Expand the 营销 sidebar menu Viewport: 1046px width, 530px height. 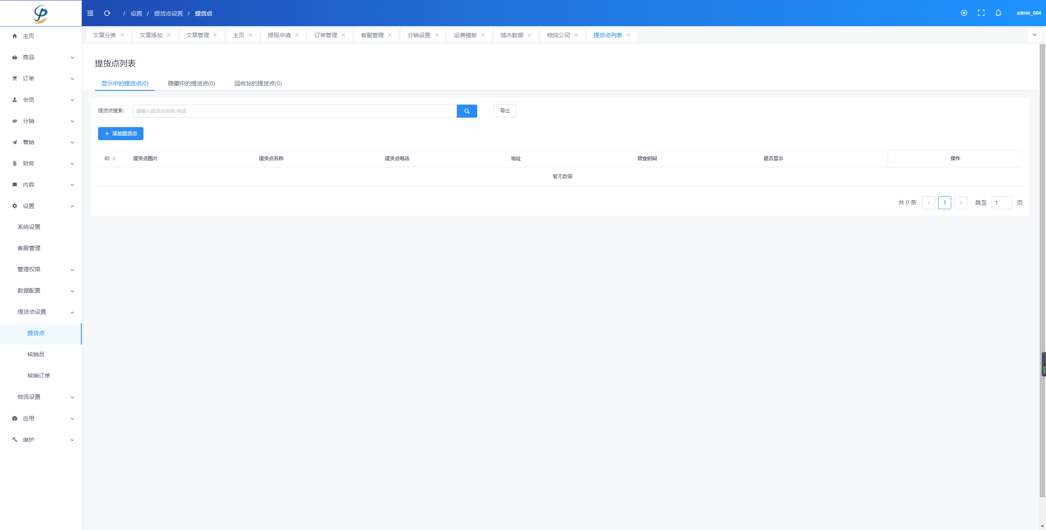click(x=41, y=142)
